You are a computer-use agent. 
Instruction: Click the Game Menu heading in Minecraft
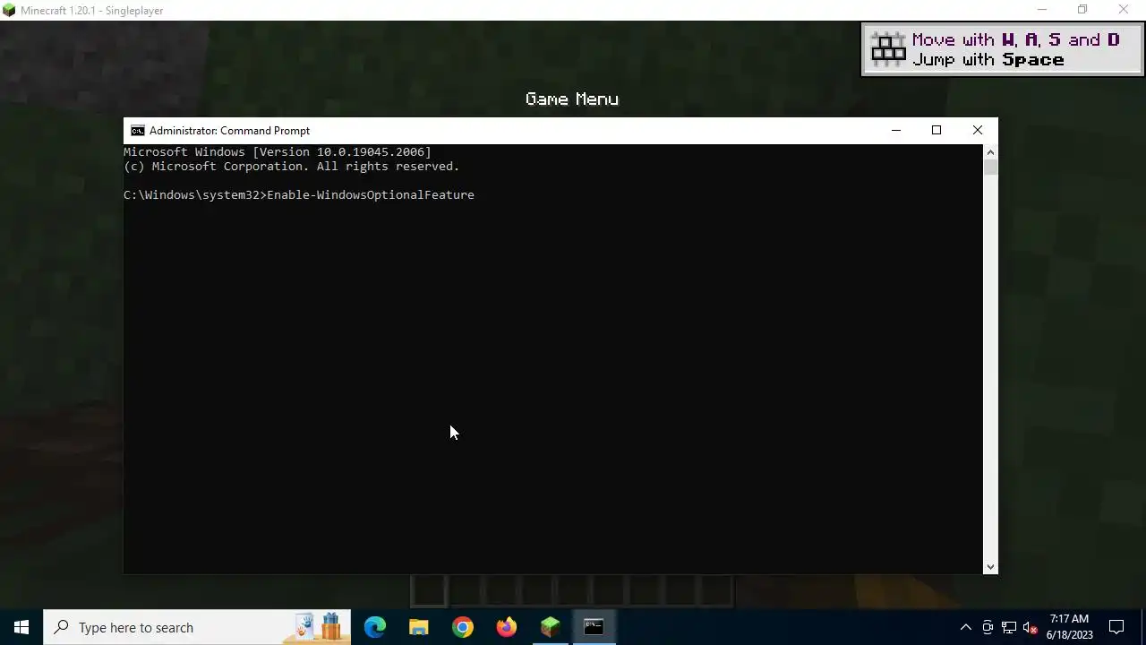click(572, 99)
